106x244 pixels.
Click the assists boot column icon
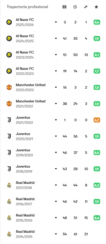coord(86,7)
